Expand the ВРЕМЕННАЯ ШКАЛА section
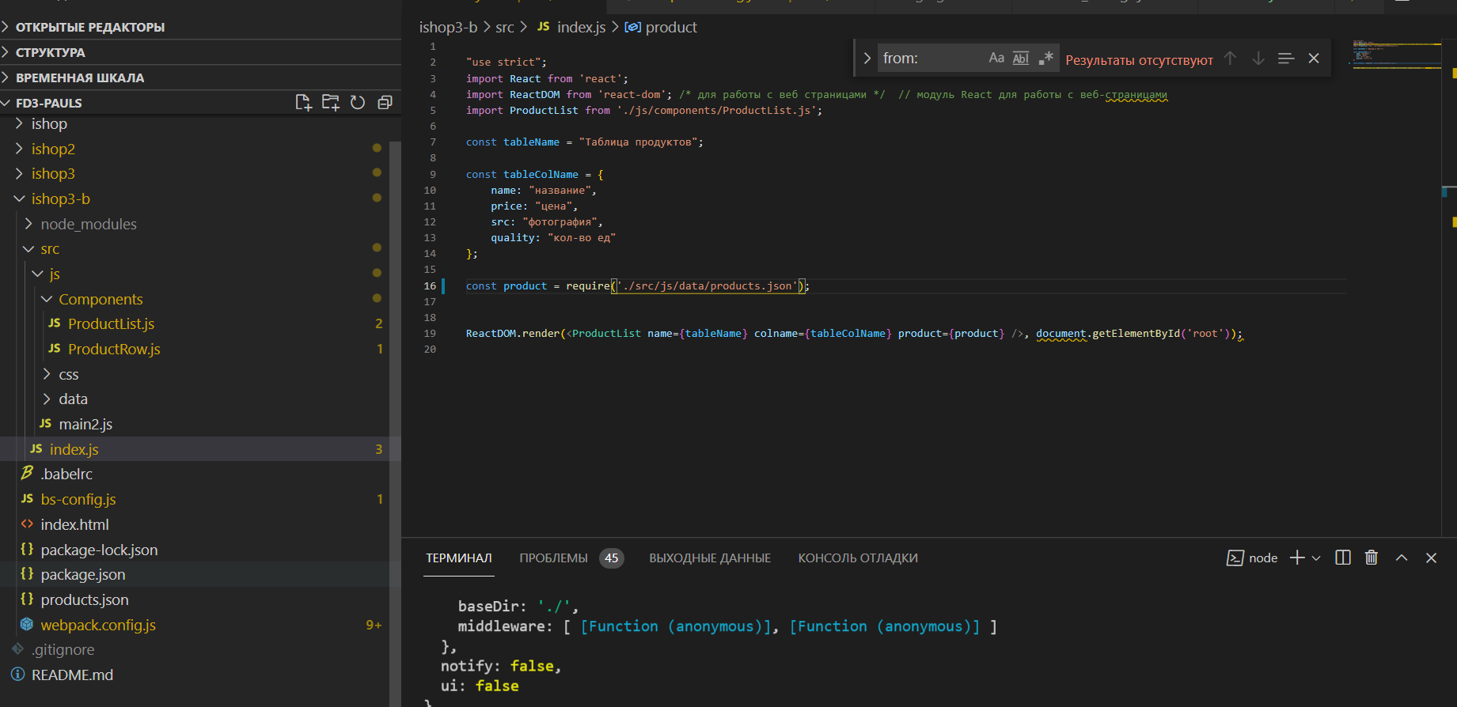 [x=200, y=78]
